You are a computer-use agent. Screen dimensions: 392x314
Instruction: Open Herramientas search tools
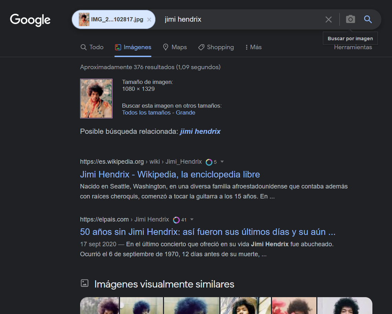coord(353,47)
